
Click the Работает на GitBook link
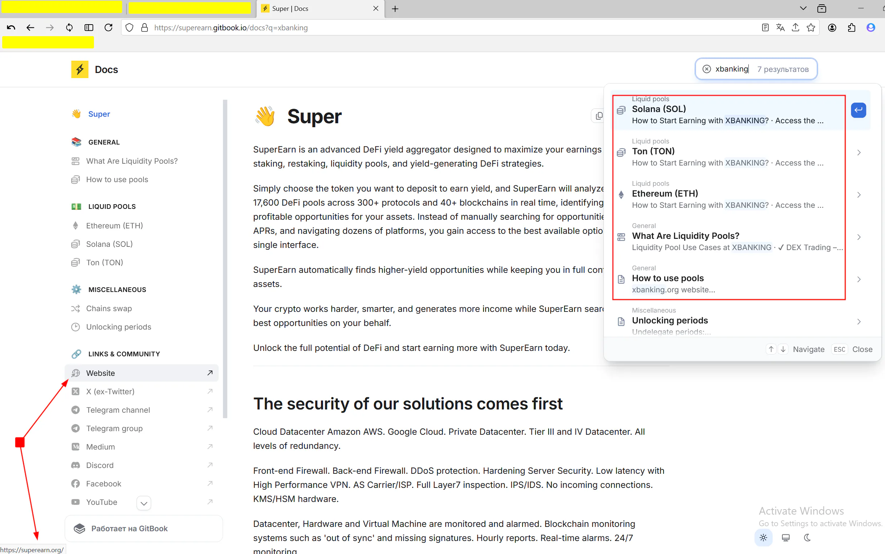(x=143, y=528)
